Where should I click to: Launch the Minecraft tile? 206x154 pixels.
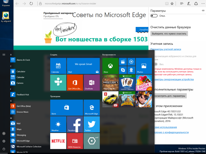coord(110,83)
